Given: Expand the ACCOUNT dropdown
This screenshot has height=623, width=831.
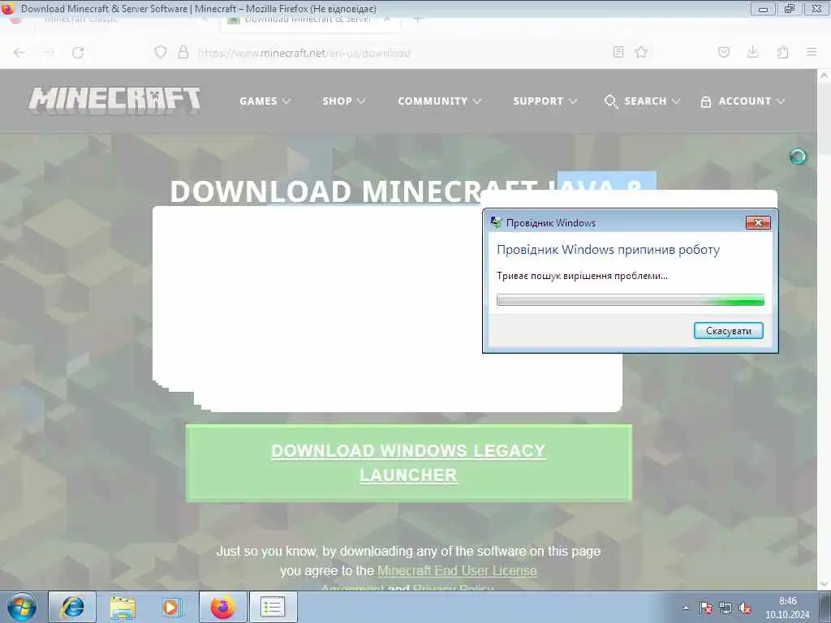Looking at the screenshot, I should pyautogui.click(x=751, y=101).
